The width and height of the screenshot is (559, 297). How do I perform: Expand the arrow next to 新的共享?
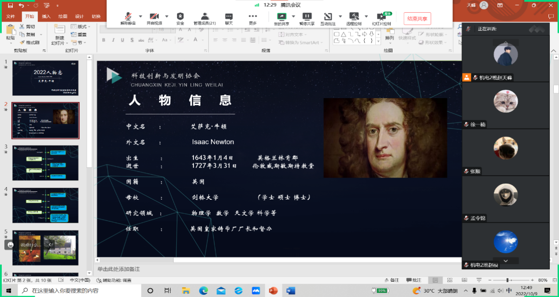click(293, 16)
